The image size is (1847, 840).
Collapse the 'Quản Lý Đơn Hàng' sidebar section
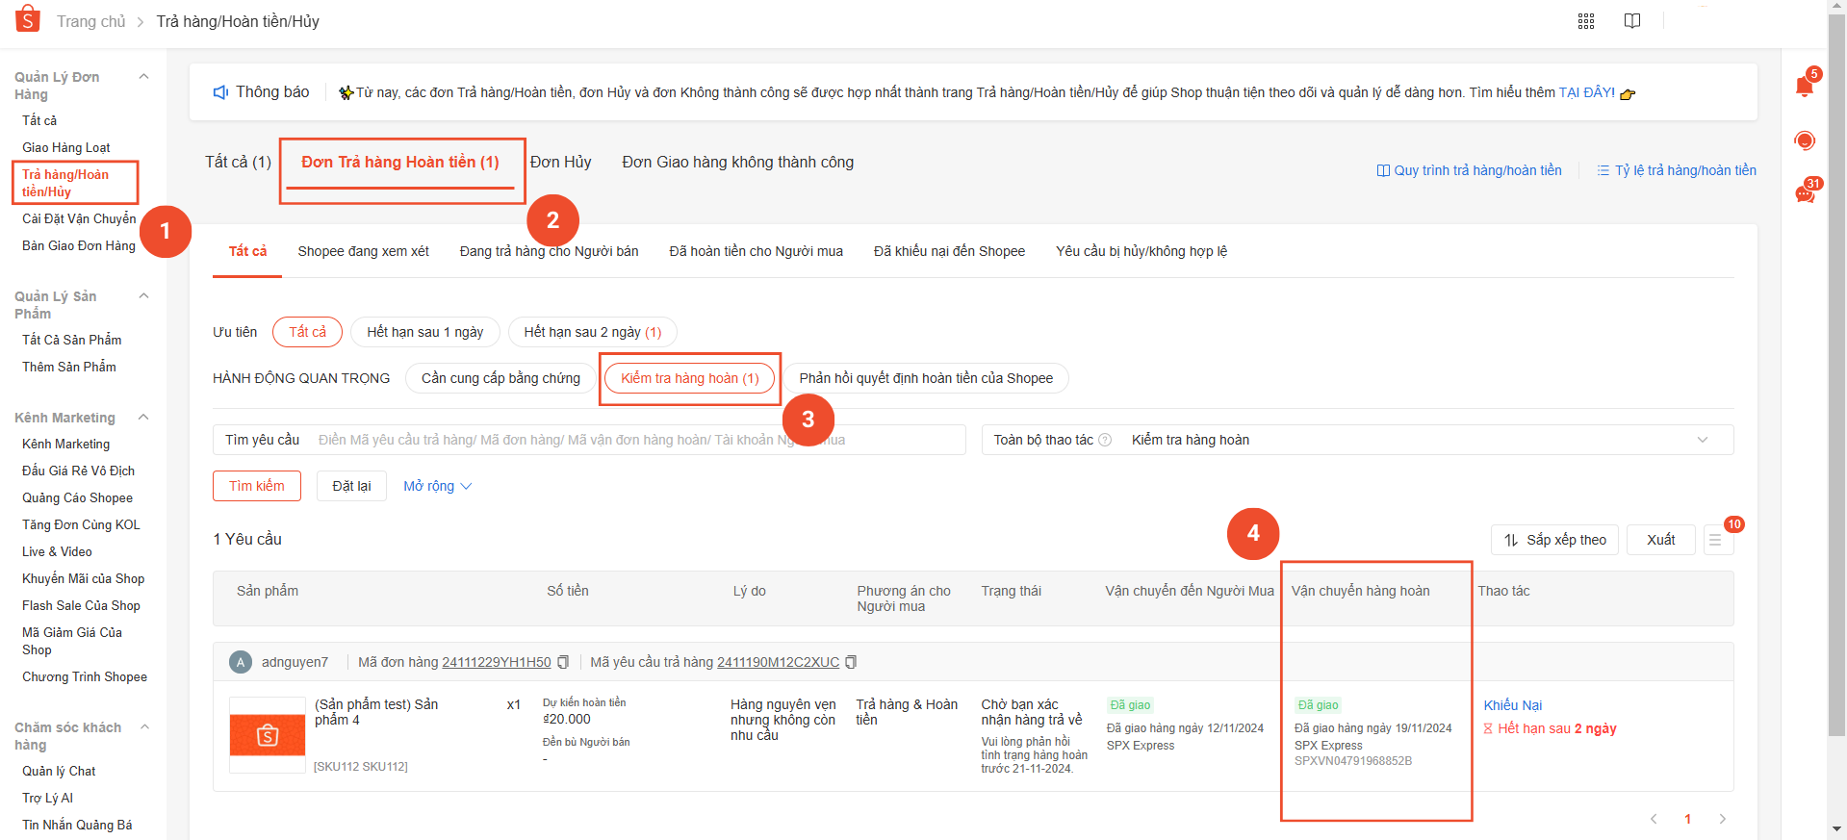click(144, 77)
